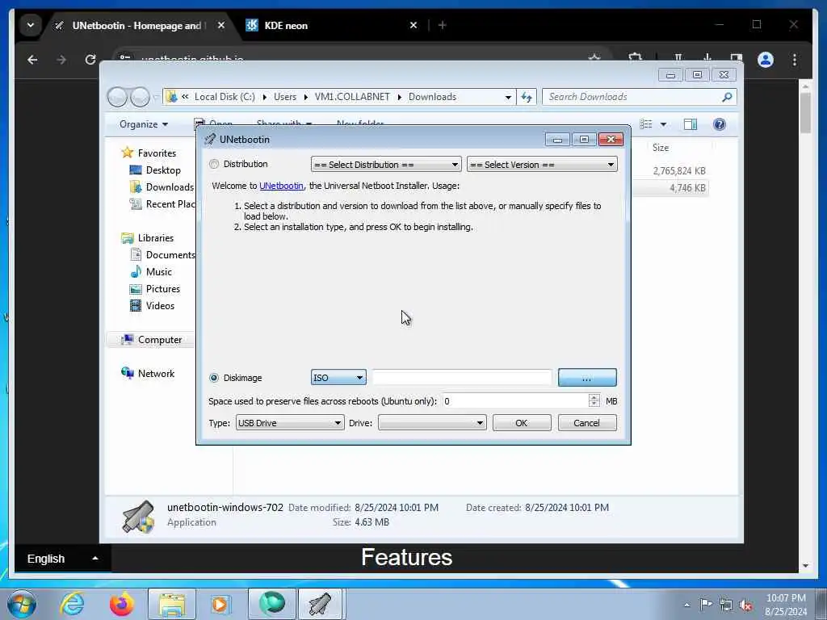The width and height of the screenshot is (827, 620).
Task: Click UNetbootin taskbar icon
Action: pos(320,604)
